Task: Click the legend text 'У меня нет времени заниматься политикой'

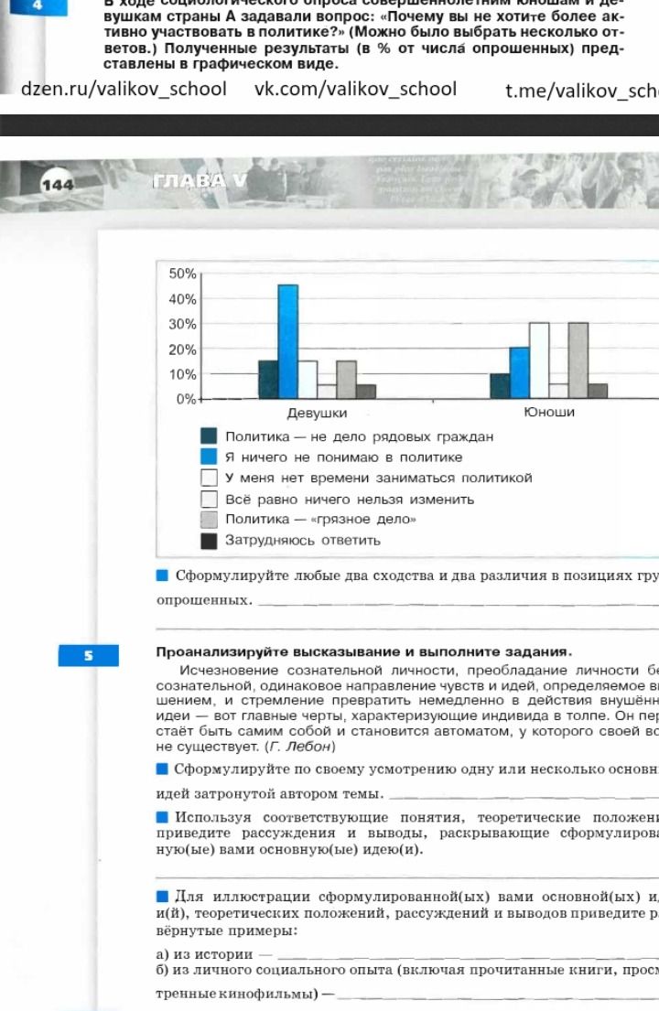Action: click(x=379, y=478)
